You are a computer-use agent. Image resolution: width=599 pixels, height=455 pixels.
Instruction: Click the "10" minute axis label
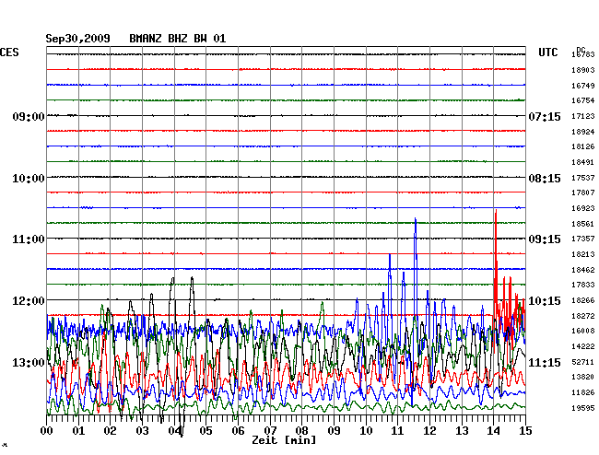(x=366, y=431)
